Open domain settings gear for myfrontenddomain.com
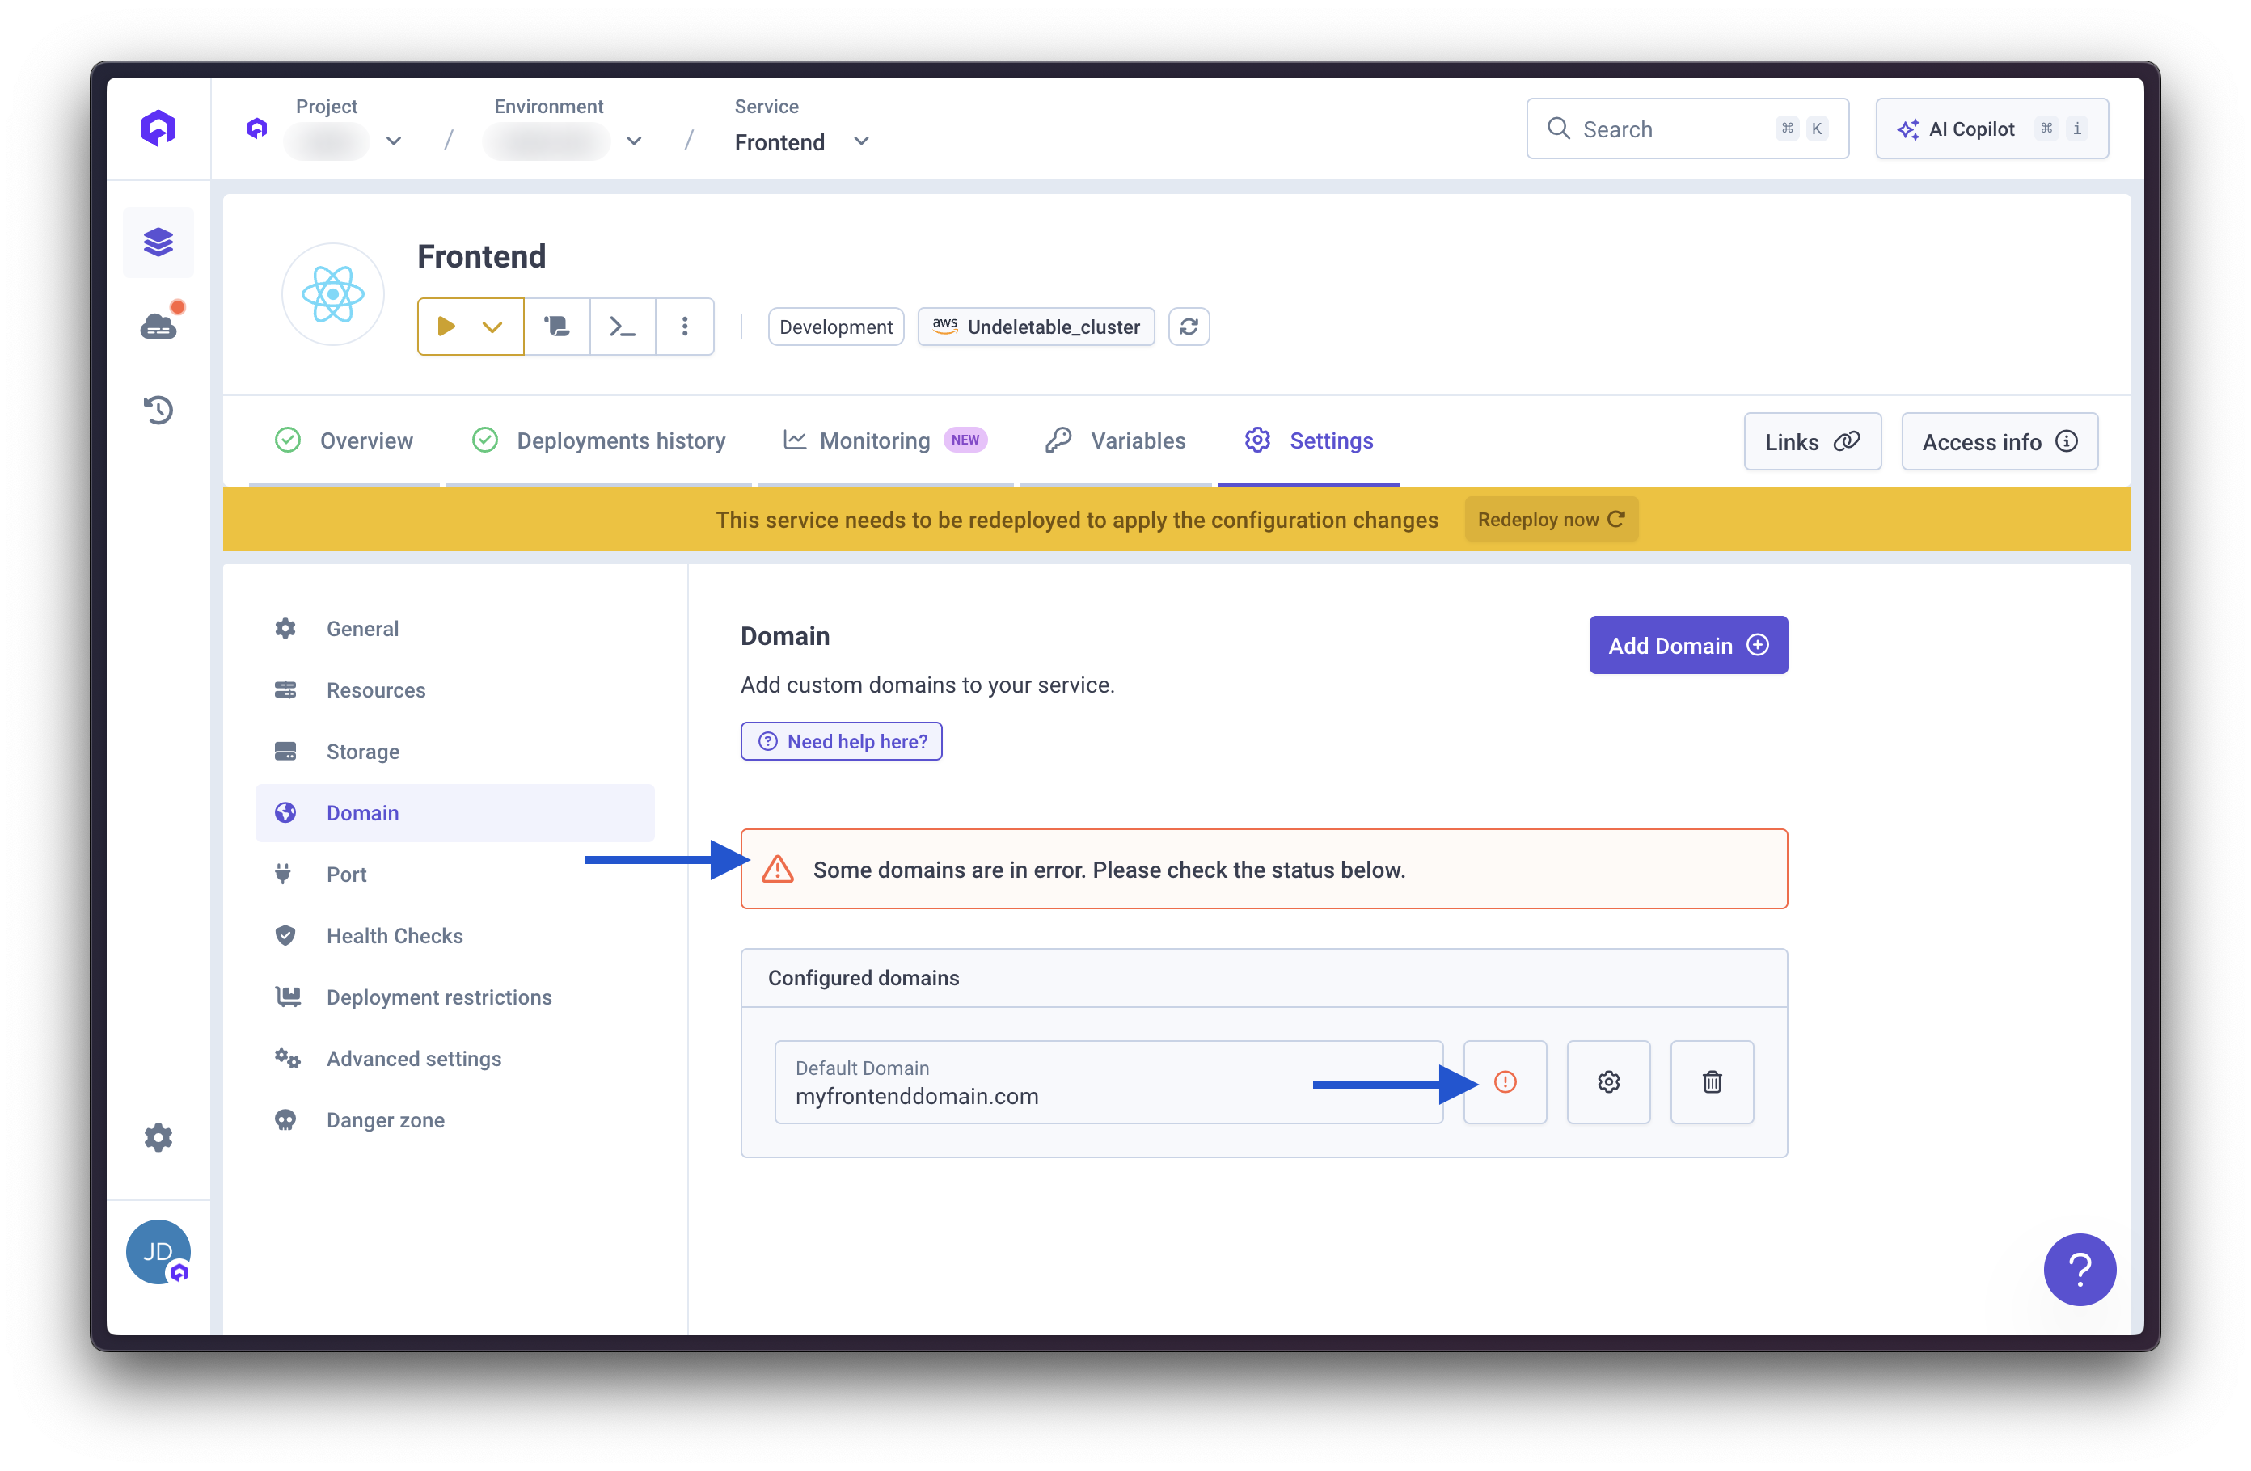The height and width of the screenshot is (1471, 2251). point(1608,1081)
